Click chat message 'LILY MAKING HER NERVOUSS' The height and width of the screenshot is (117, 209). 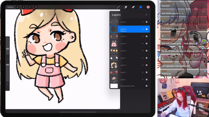176,66
